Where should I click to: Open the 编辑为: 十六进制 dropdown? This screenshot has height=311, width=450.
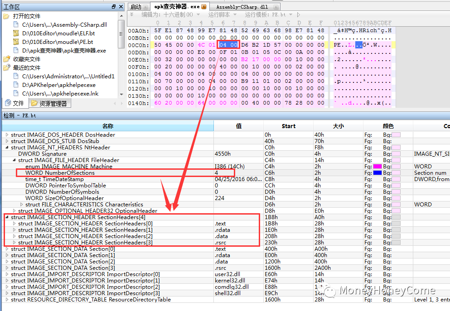pos(170,14)
